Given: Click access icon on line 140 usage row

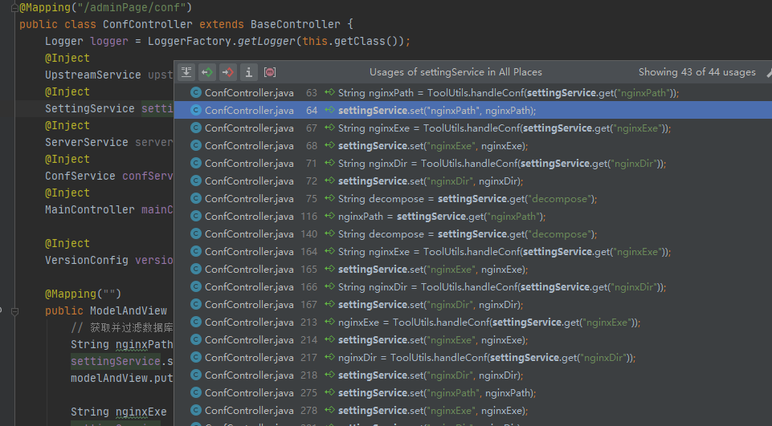Looking at the screenshot, I should click(x=330, y=233).
